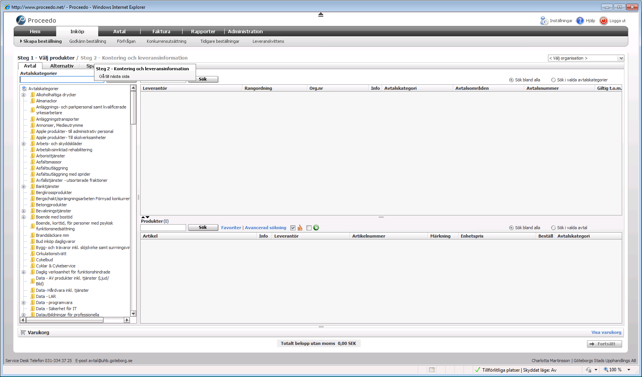Open the Hem menu
The width and height of the screenshot is (642, 377).
point(35,31)
